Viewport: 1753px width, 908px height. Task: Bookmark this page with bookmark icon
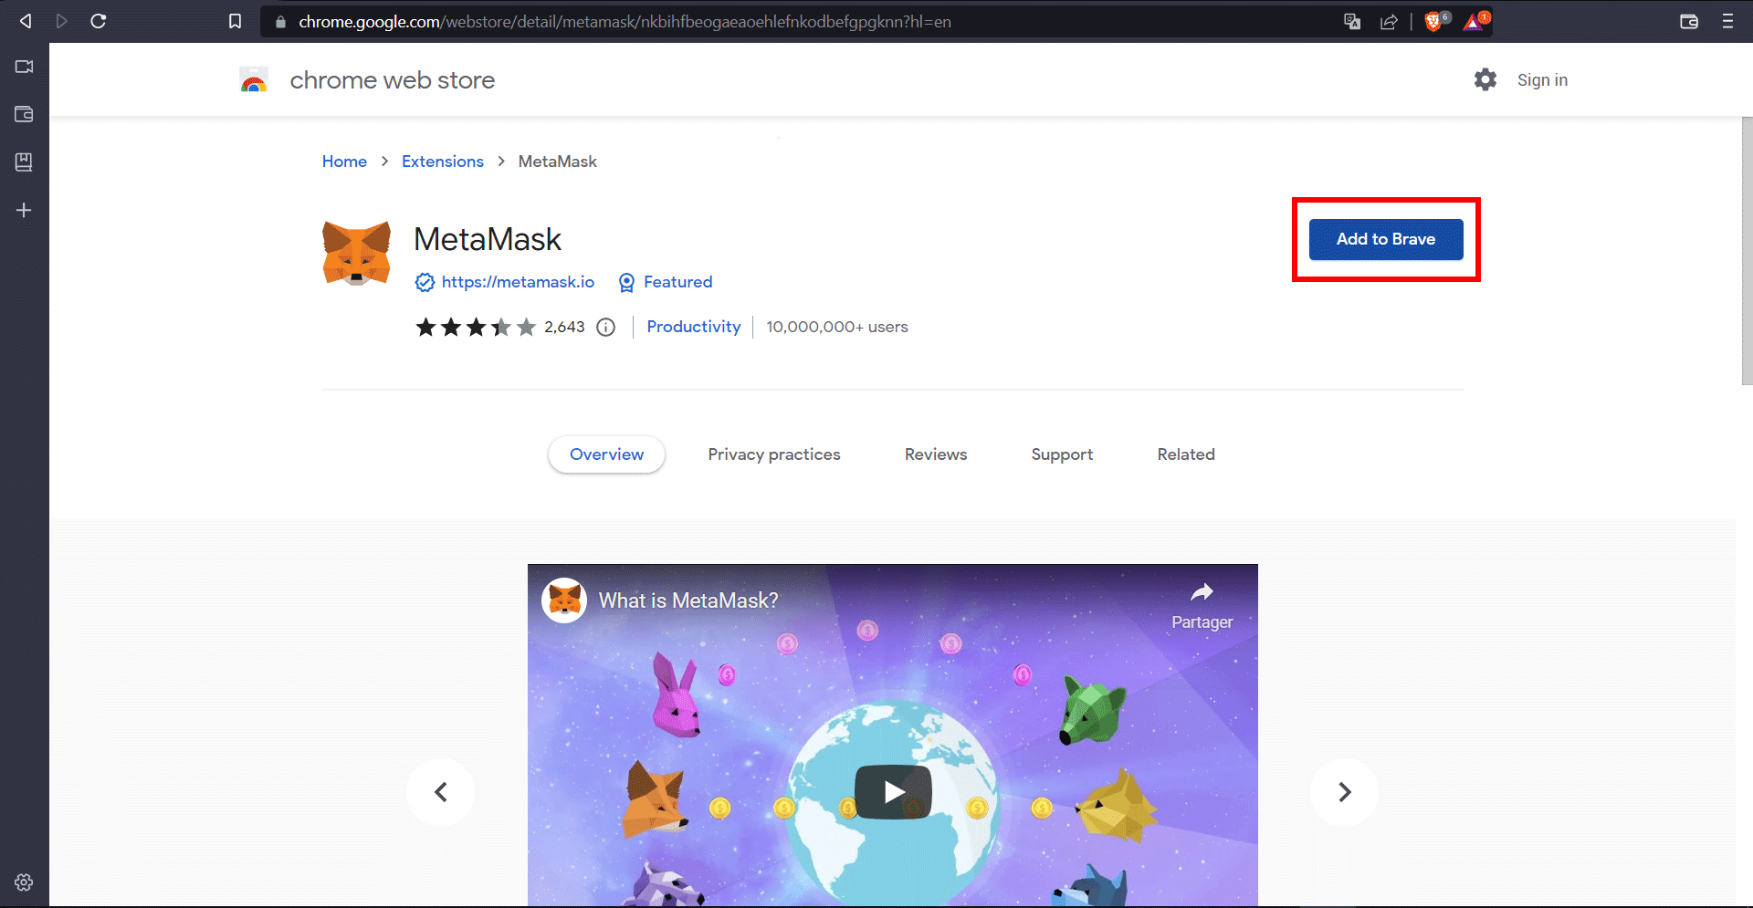coord(235,21)
